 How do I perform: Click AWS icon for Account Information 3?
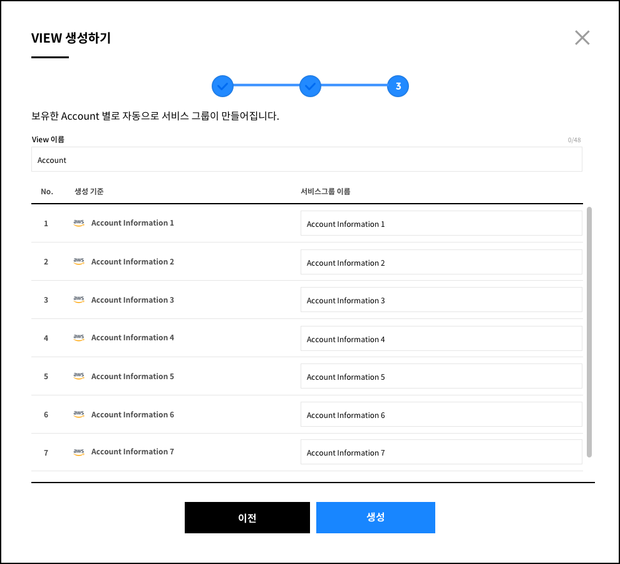[78, 300]
